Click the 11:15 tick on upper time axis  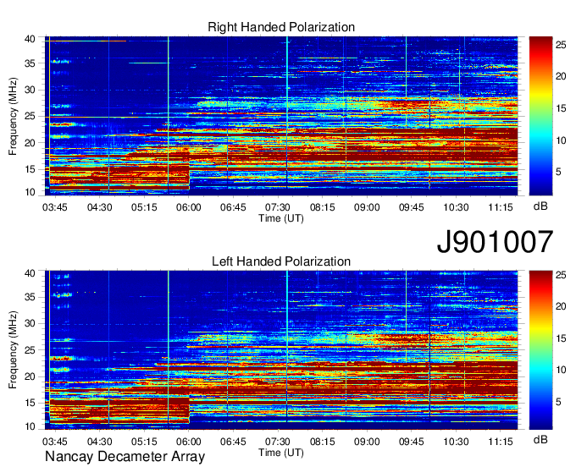501,207
